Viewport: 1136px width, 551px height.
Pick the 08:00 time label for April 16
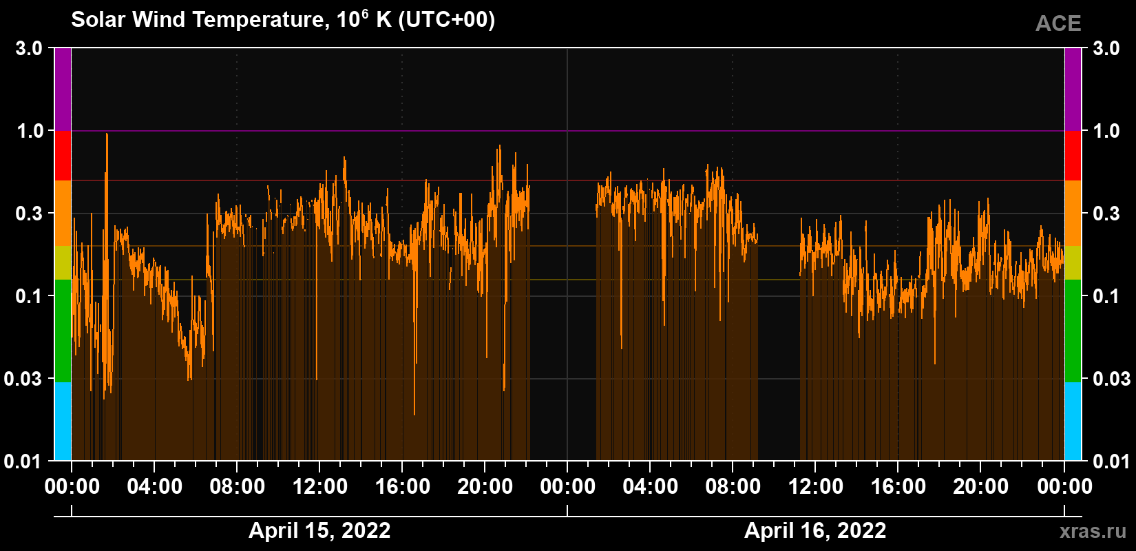733,487
